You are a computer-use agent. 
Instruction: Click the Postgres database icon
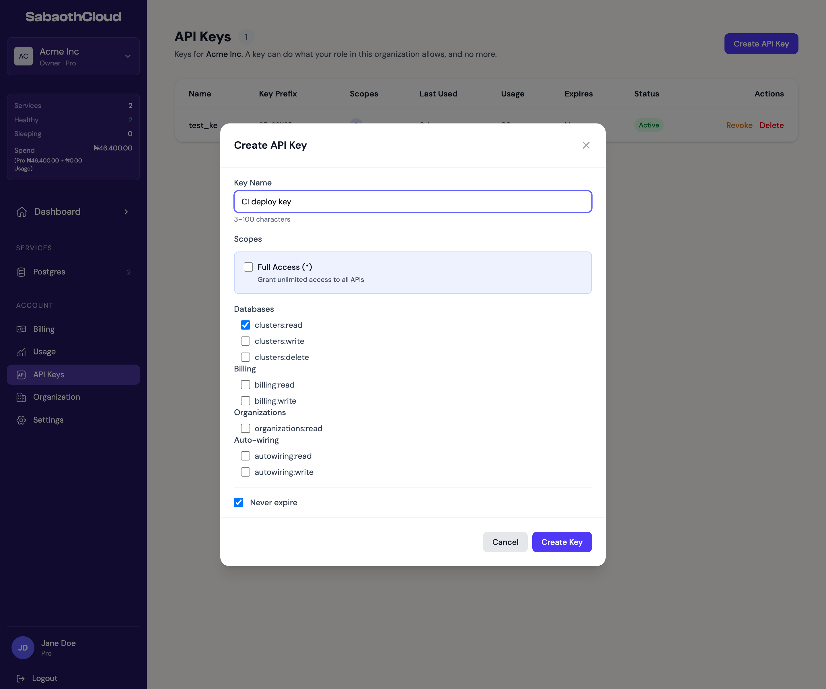pyautogui.click(x=21, y=272)
